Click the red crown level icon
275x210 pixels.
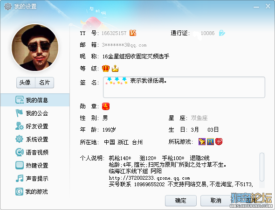(106, 68)
